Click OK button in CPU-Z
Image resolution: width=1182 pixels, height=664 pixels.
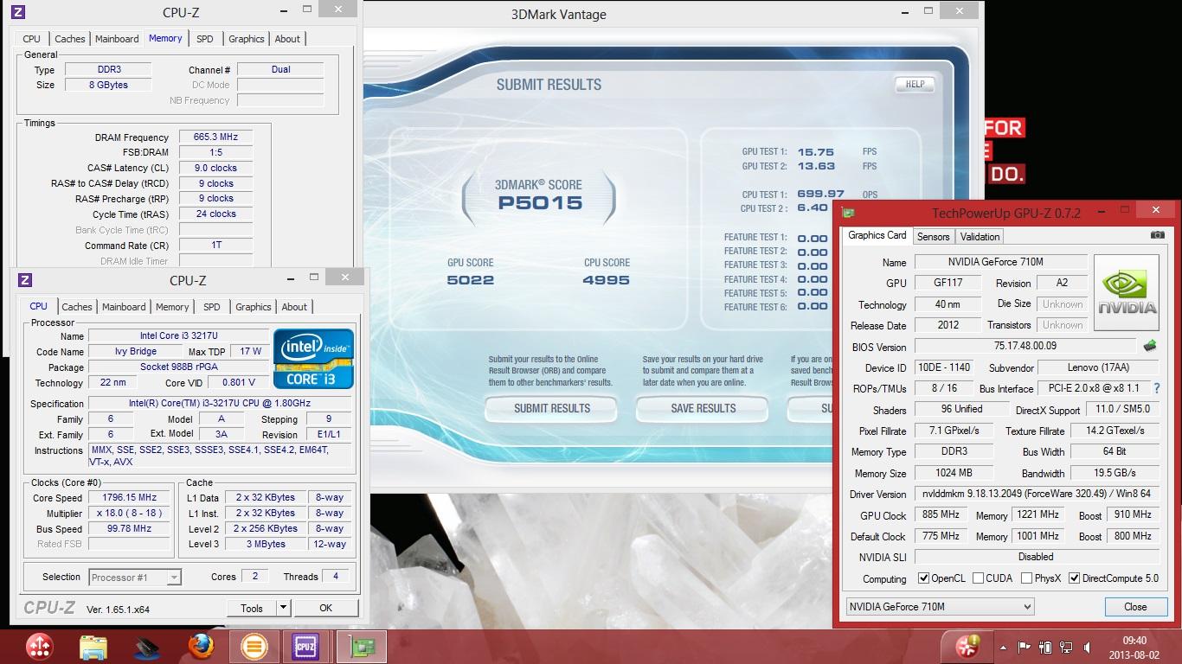coord(325,608)
